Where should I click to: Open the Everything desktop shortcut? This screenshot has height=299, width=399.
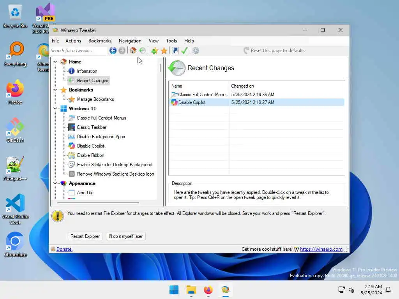click(15, 54)
